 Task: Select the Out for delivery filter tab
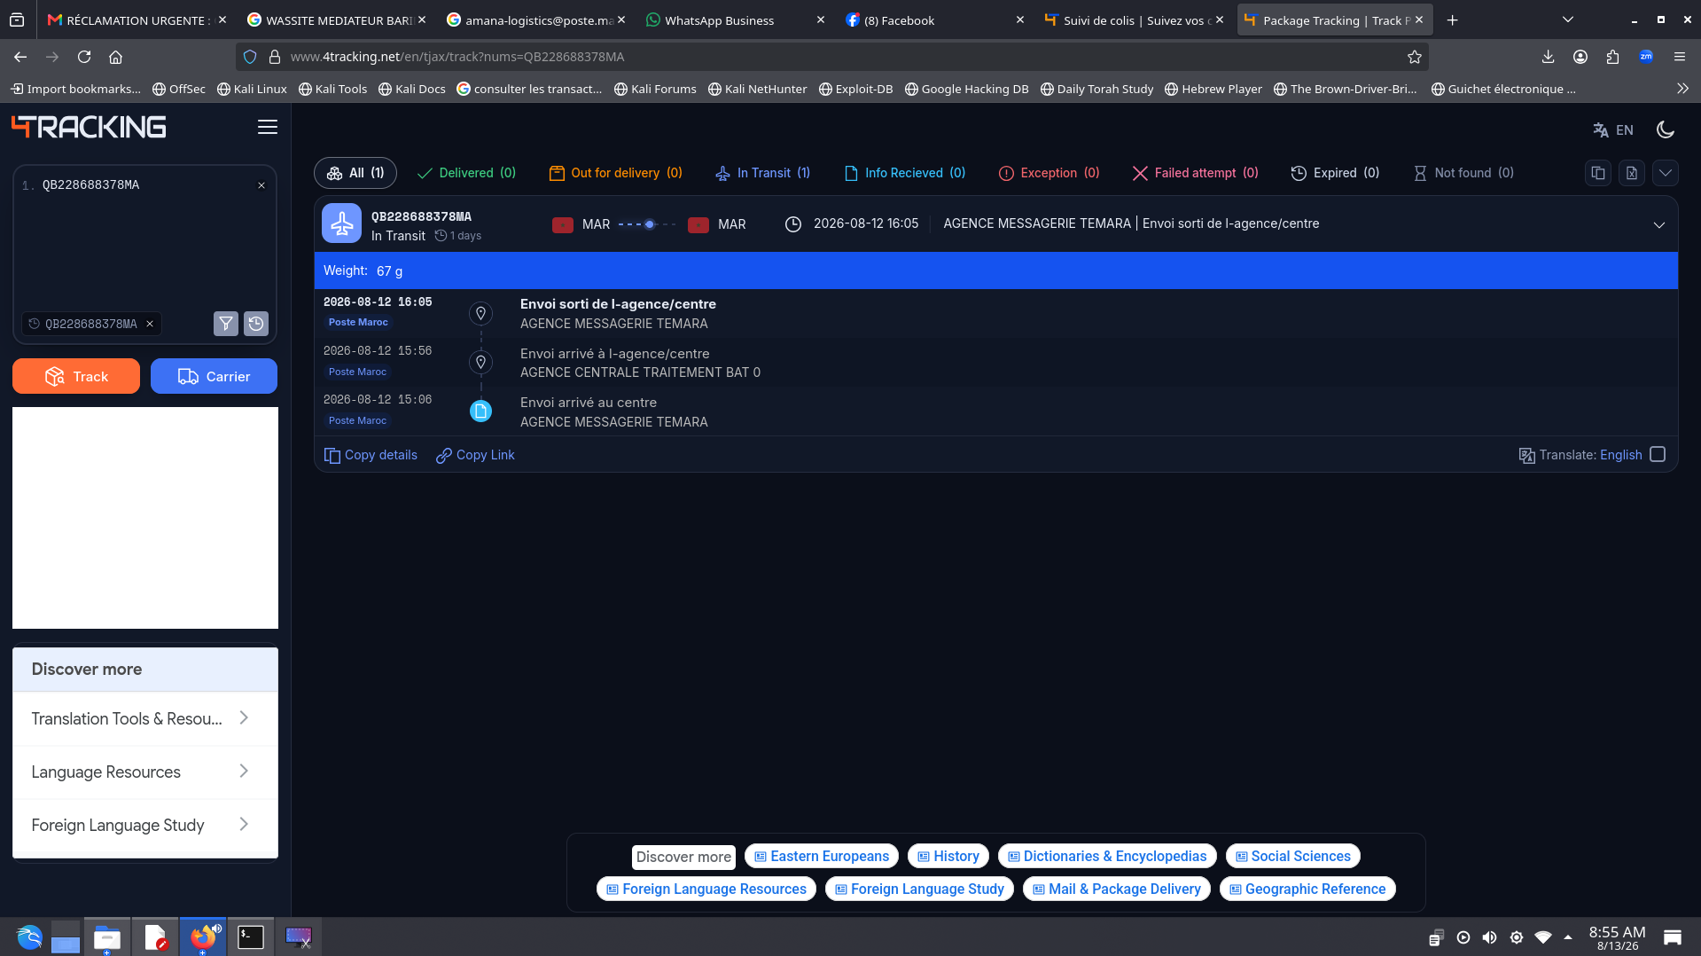pyautogui.click(x=616, y=173)
